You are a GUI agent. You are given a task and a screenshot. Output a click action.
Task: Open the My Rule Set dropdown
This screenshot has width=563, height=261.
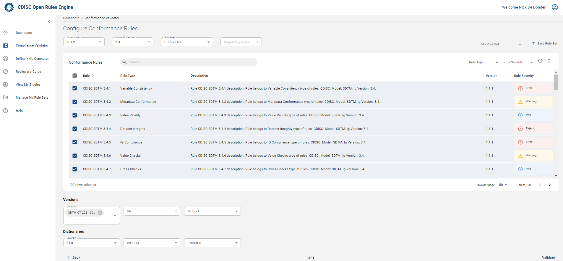pos(501,44)
